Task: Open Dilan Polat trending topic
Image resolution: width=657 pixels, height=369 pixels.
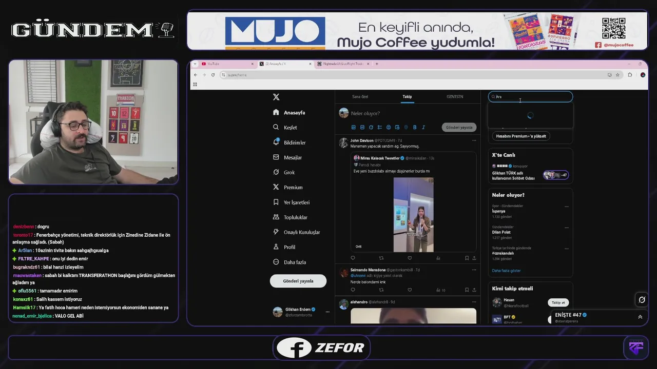Action: point(501,232)
